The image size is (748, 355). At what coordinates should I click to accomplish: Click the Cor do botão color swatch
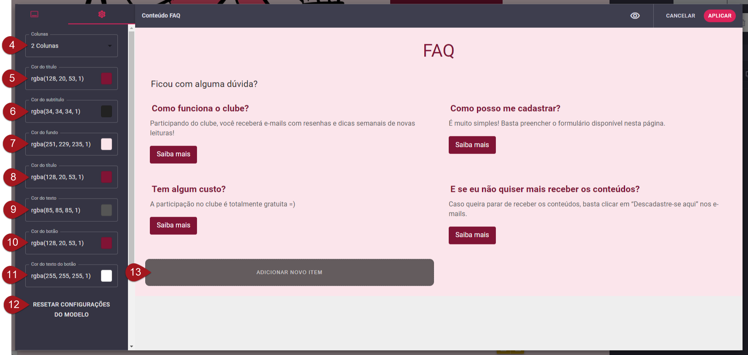106,243
